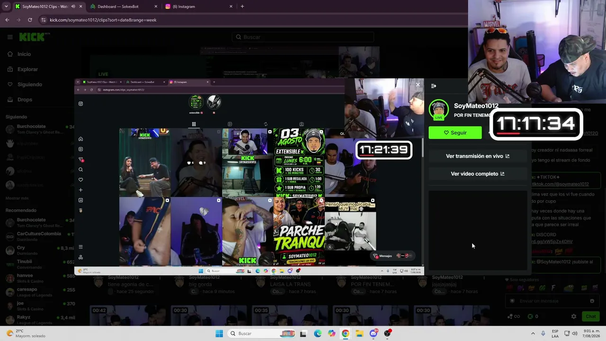Launch Microsoft Edge from the taskbar
Screen dimensions: 606x341
click(318, 333)
